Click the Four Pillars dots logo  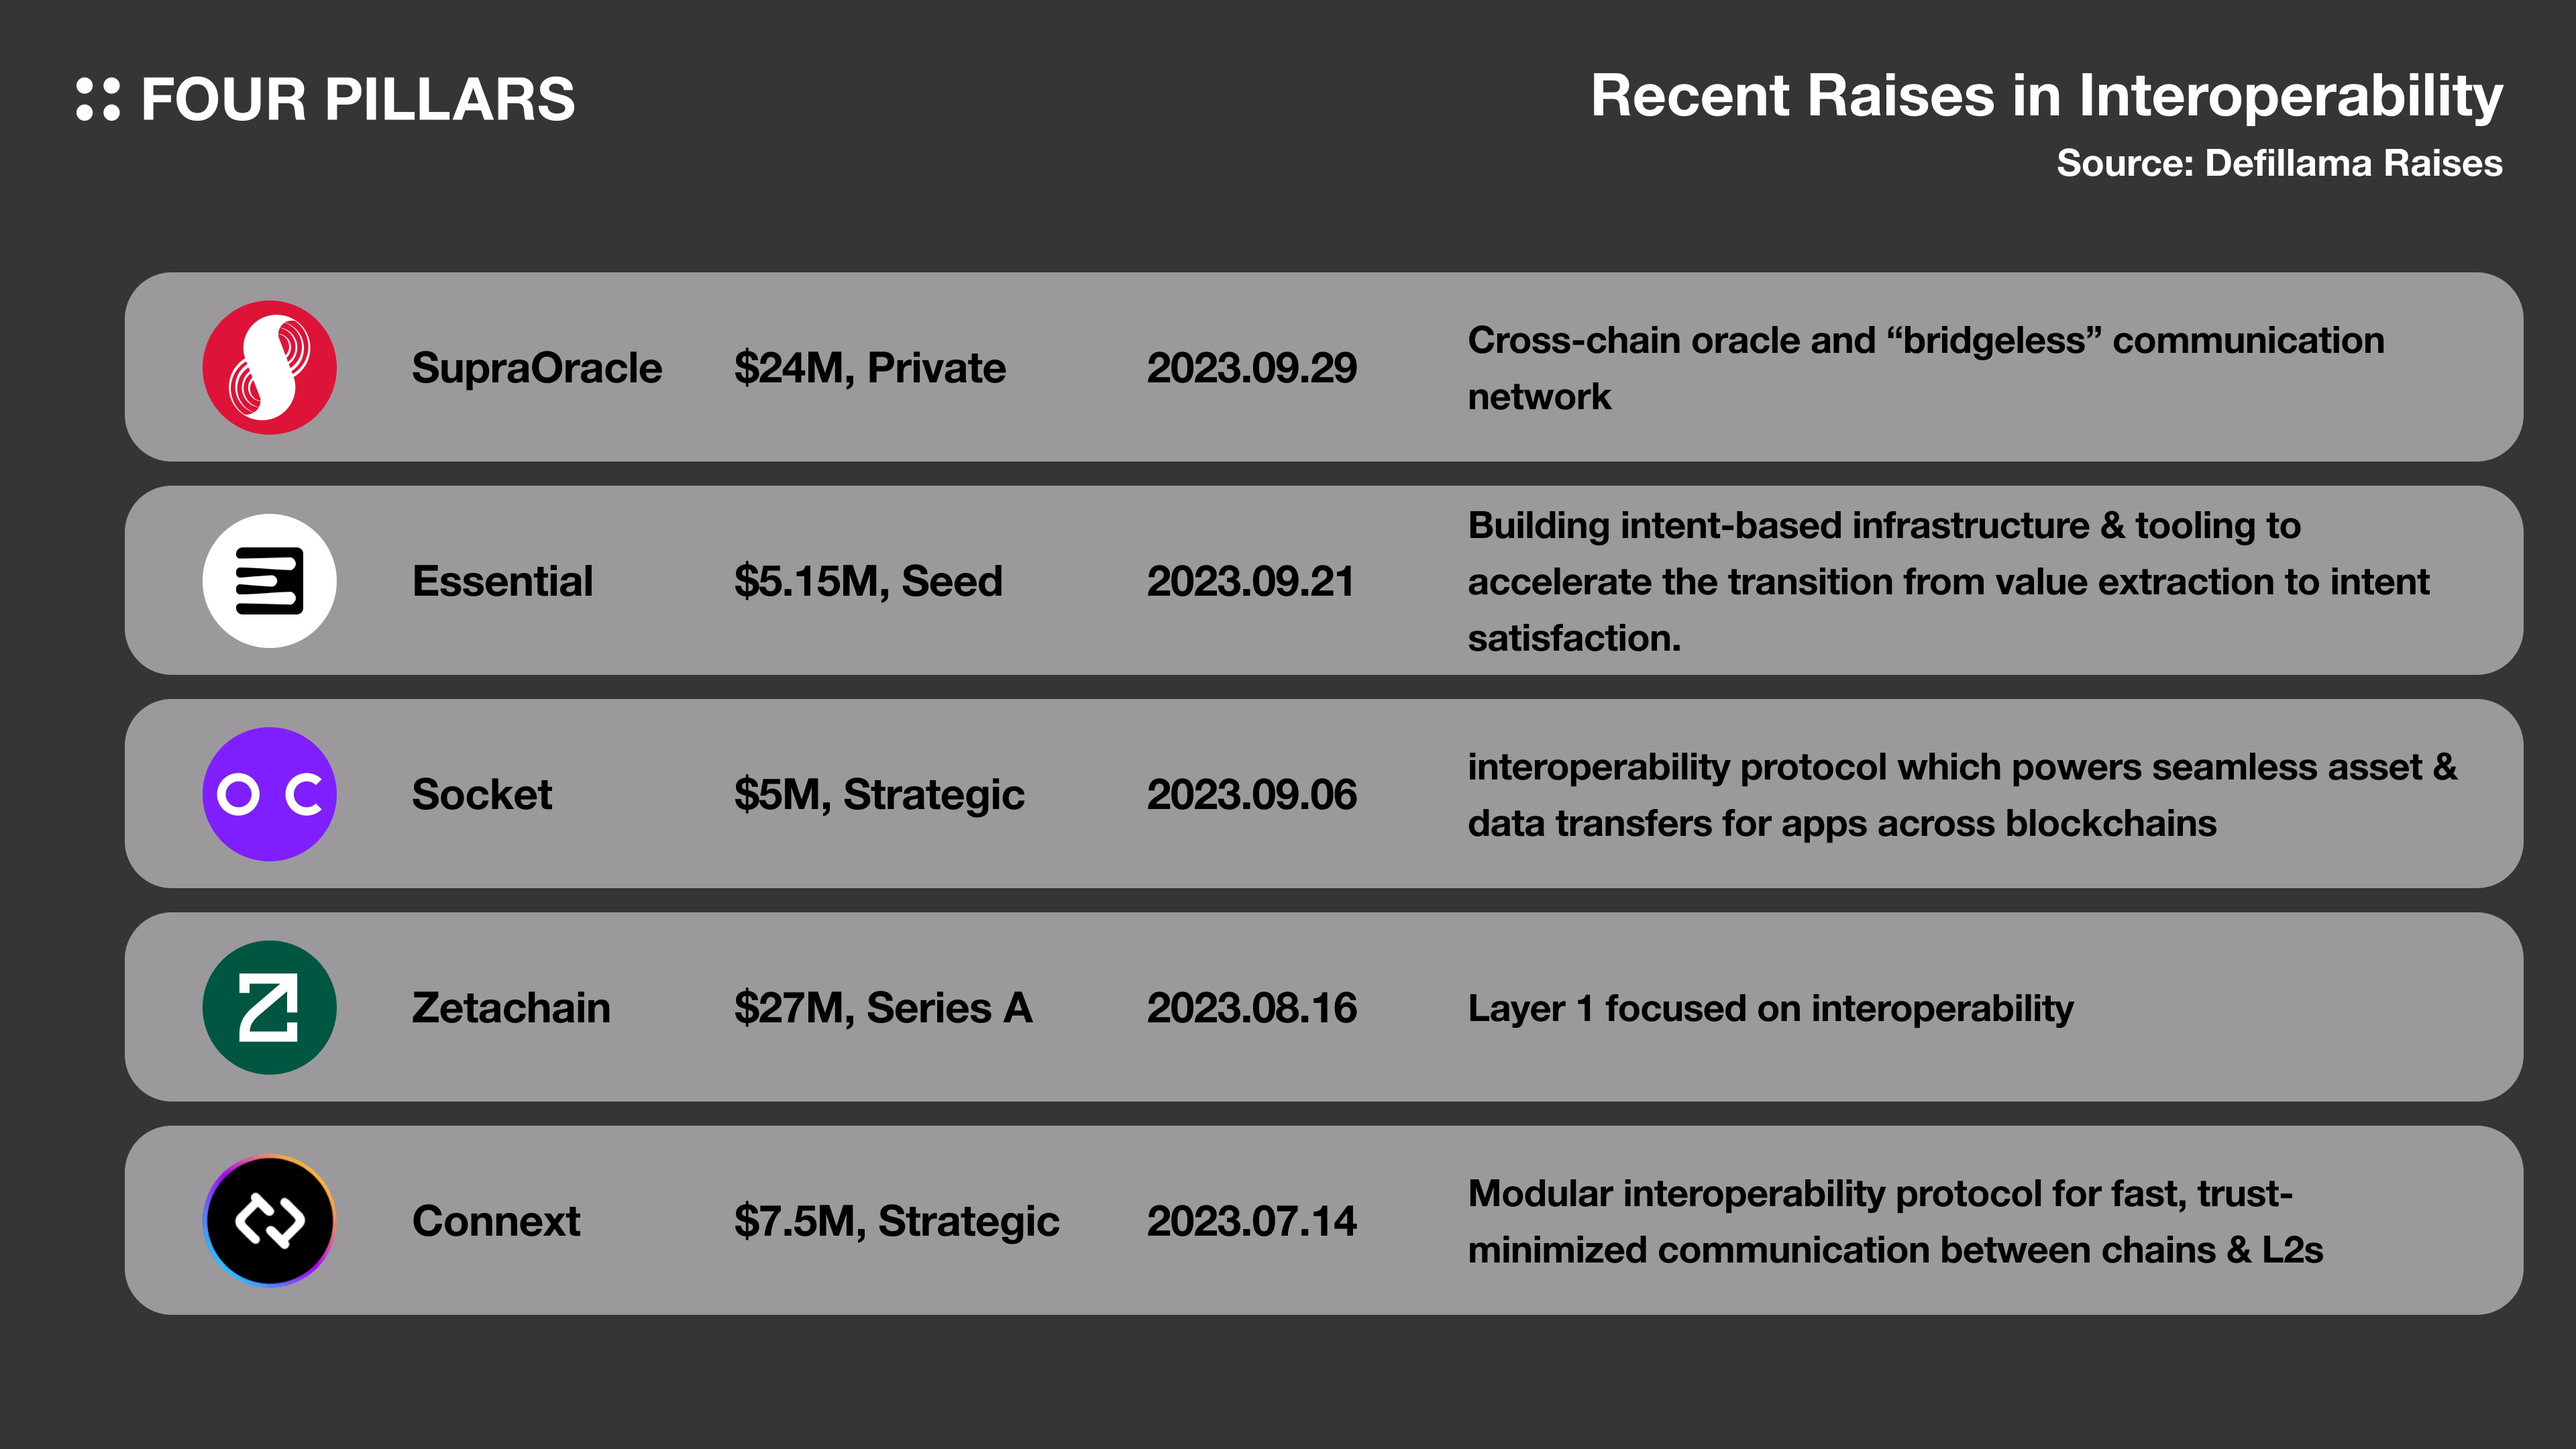(x=98, y=99)
